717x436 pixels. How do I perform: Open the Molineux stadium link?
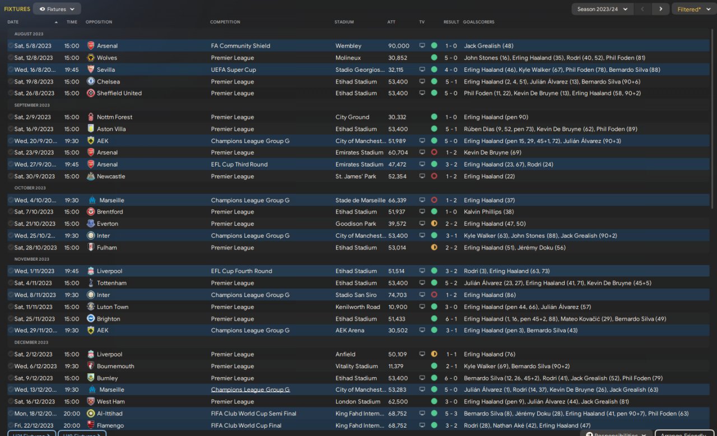pos(348,58)
